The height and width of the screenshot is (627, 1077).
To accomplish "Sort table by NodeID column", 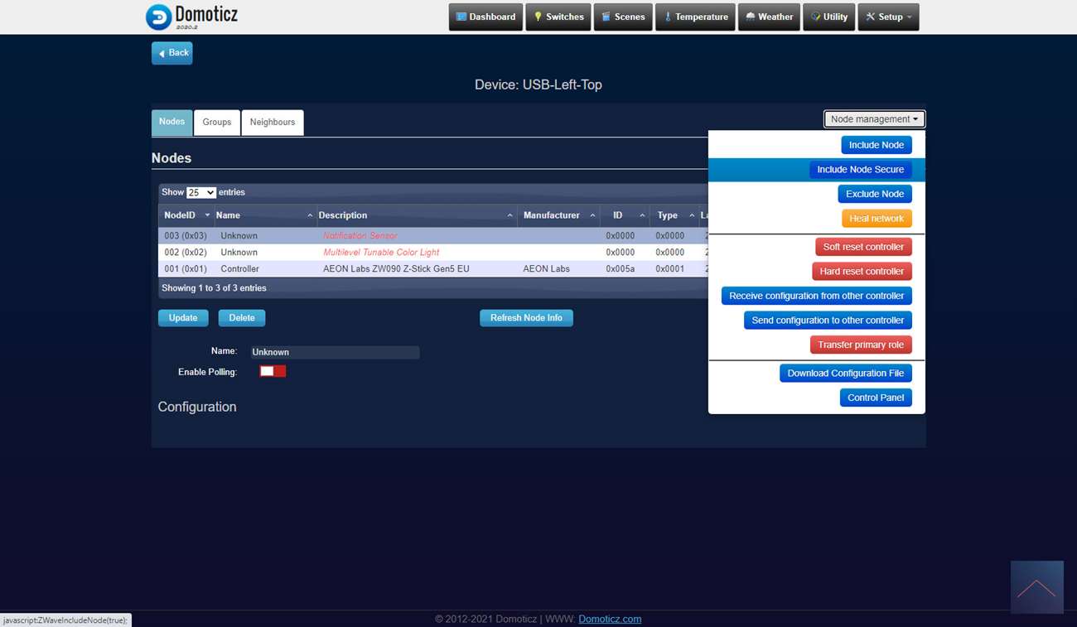I will tap(185, 215).
